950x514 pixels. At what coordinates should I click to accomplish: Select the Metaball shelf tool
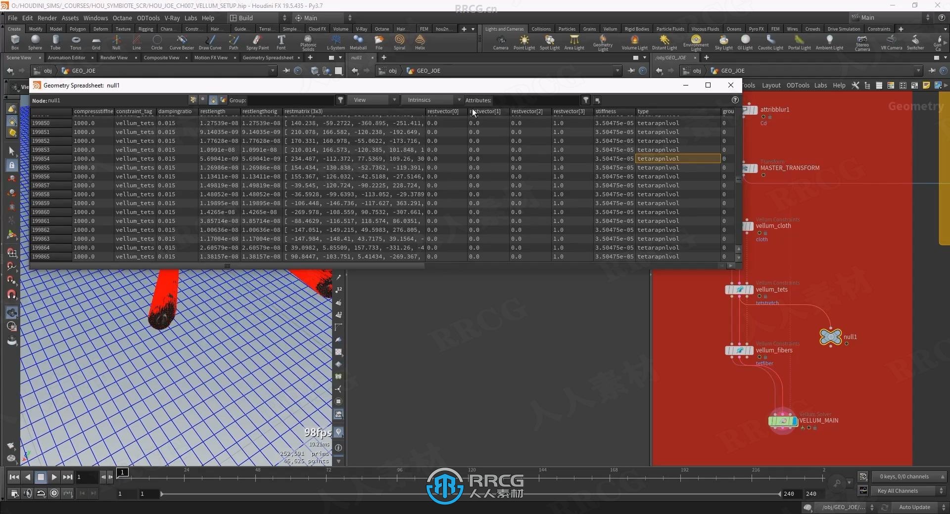[358, 43]
